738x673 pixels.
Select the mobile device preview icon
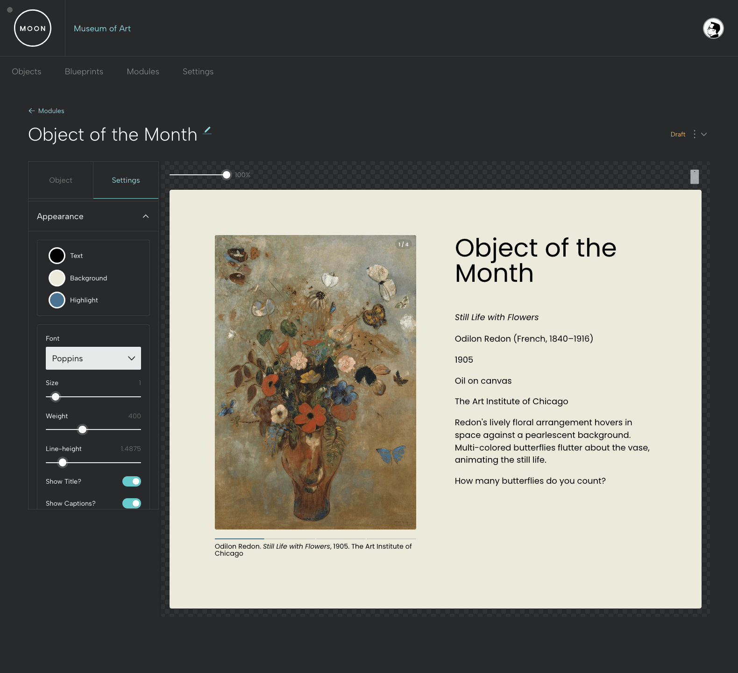(695, 177)
